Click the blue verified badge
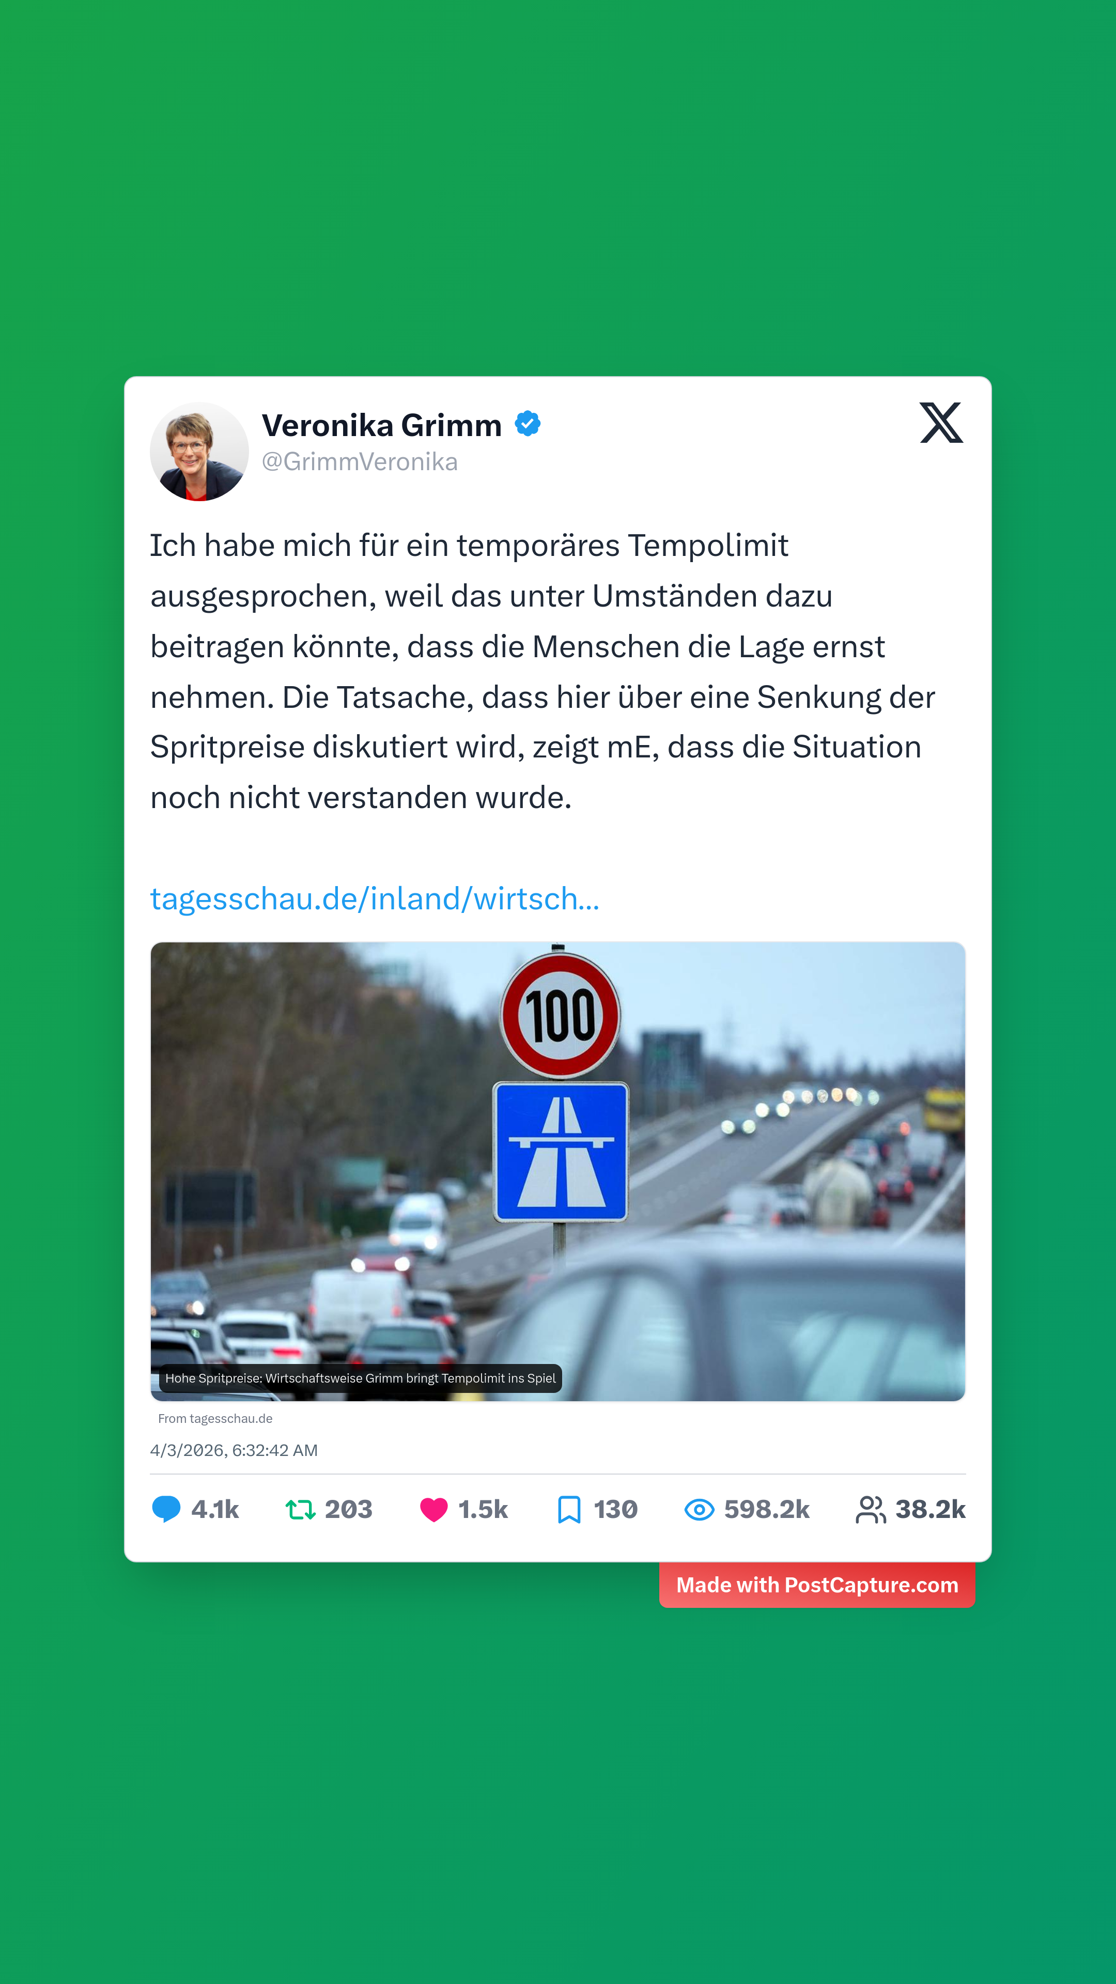 coord(528,424)
